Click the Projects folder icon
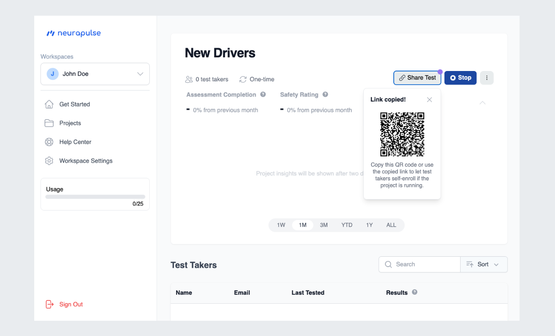555x336 pixels. [x=49, y=123]
